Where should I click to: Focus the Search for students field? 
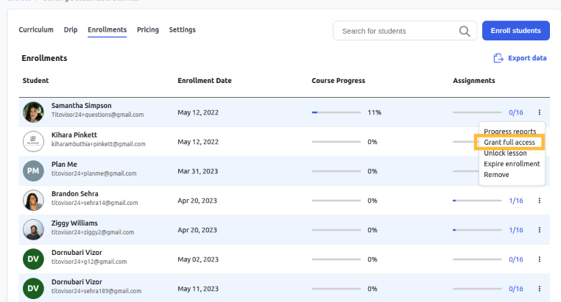[x=405, y=31]
